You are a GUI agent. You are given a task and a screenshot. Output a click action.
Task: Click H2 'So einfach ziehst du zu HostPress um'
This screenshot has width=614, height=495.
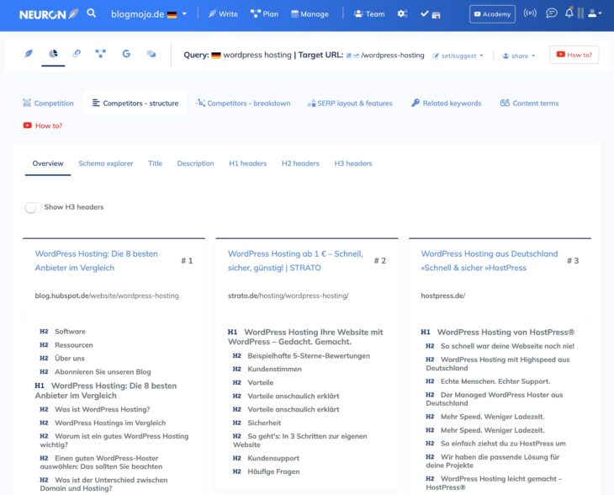click(495, 444)
